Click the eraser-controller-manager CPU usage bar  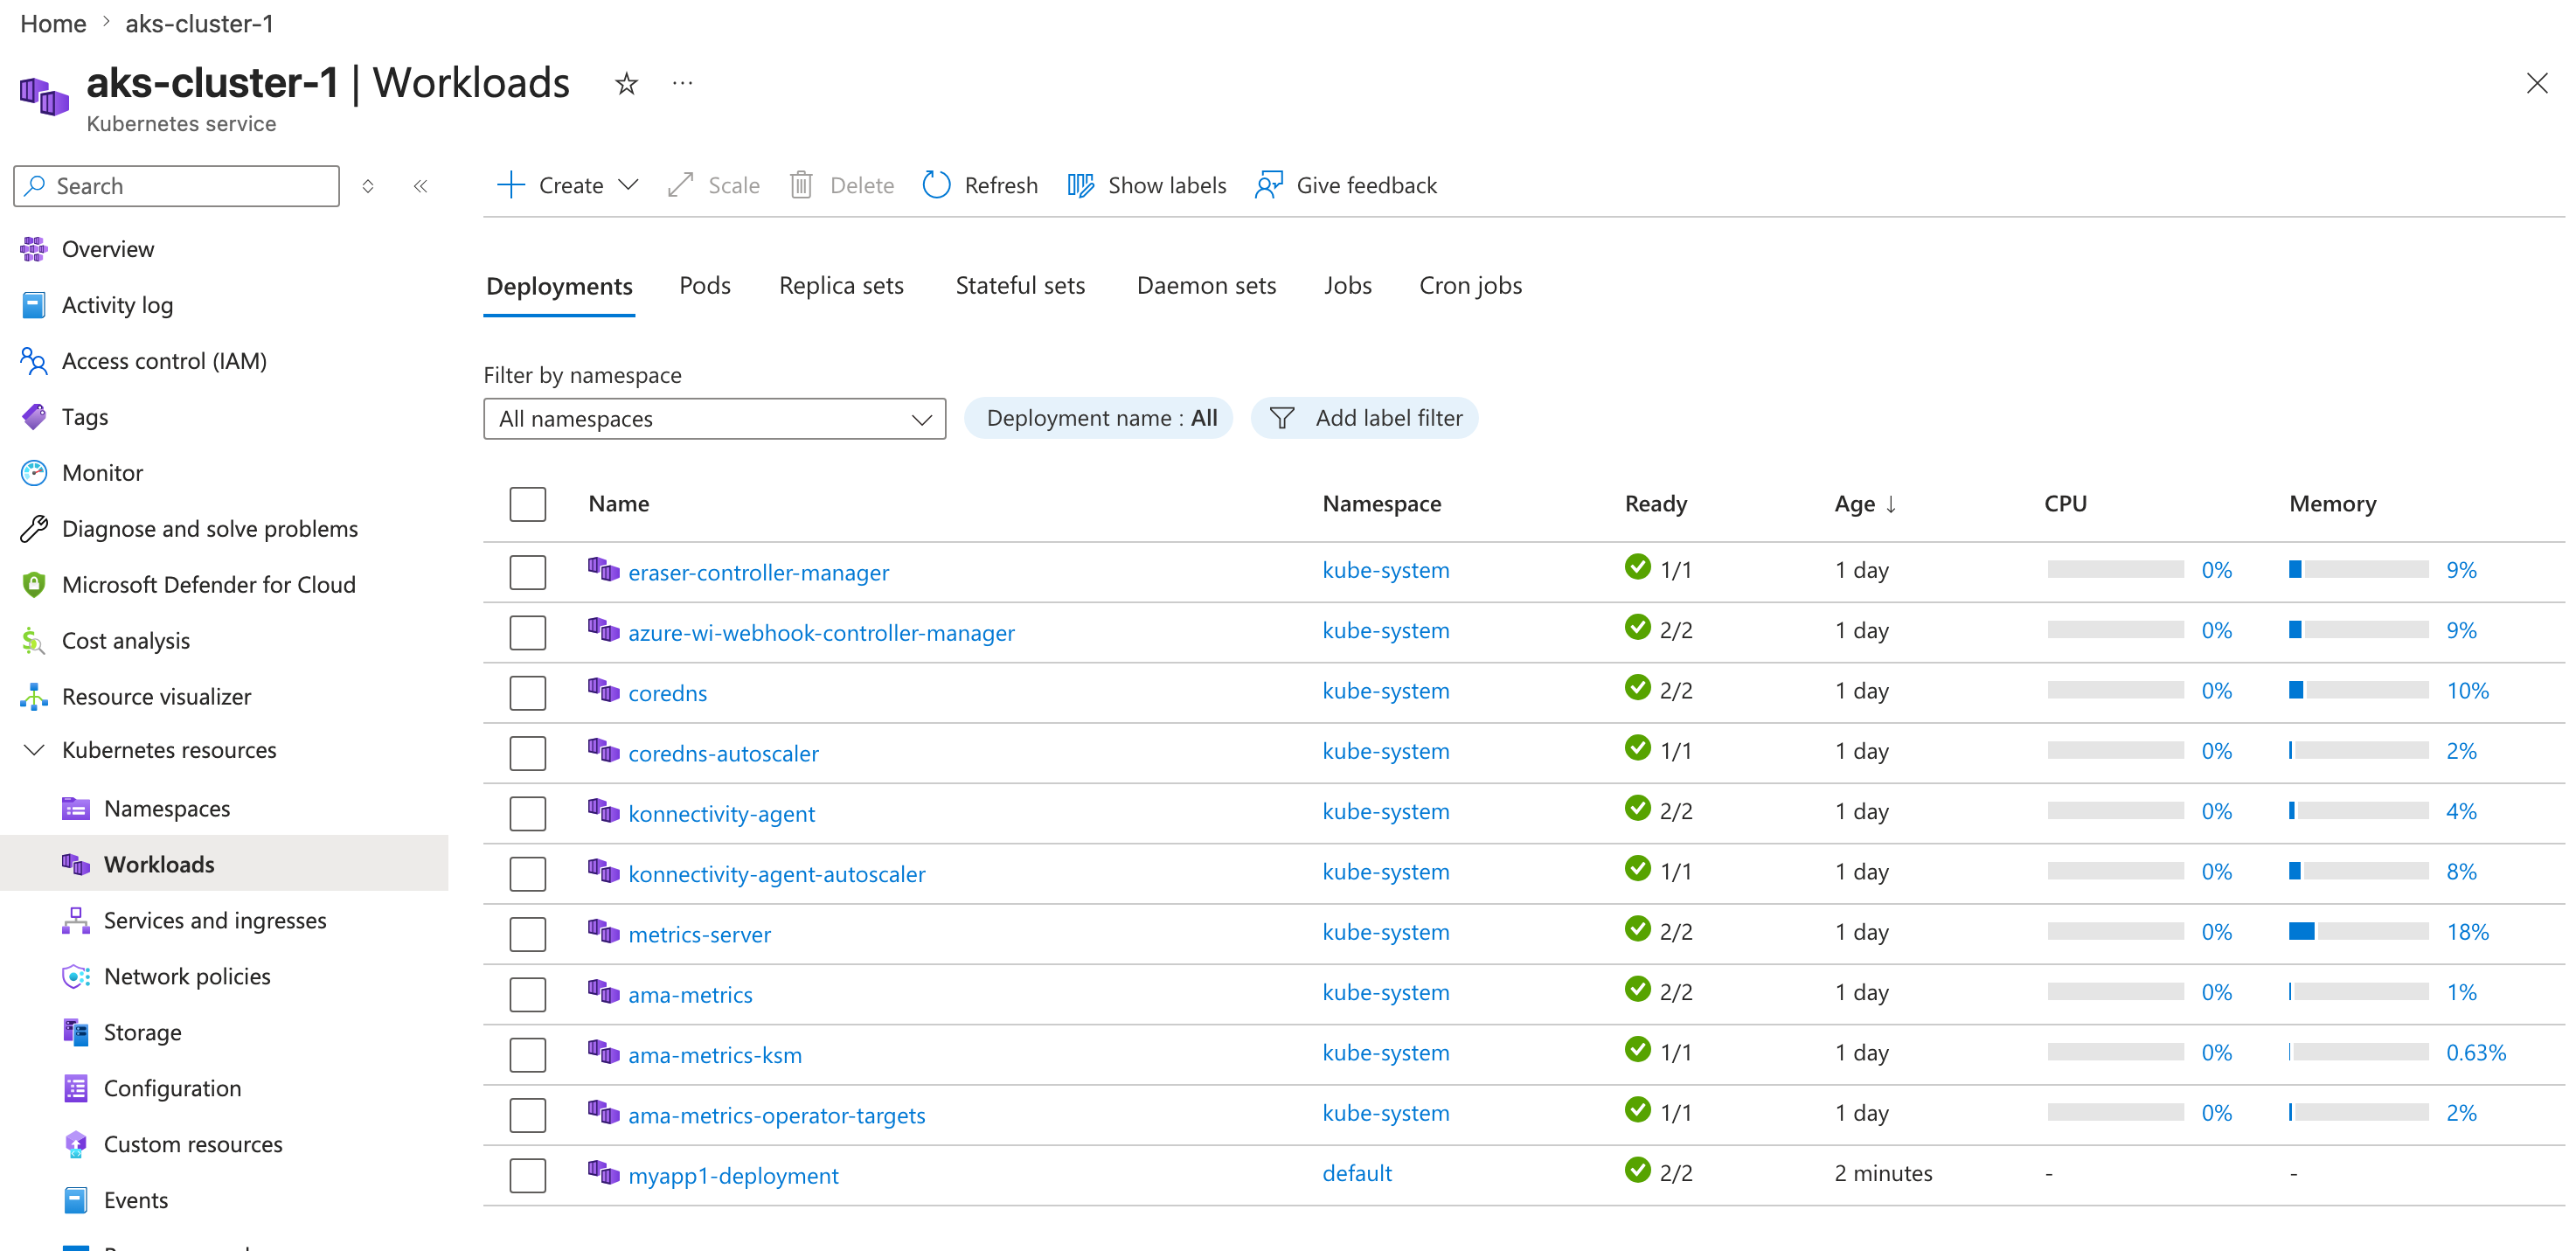2115,570
